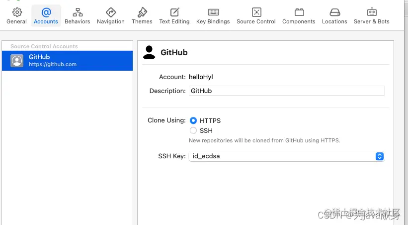Viewport: 408px width, 225px height.
Task: Click the Source Control Accounts header text
Action: point(44,46)
